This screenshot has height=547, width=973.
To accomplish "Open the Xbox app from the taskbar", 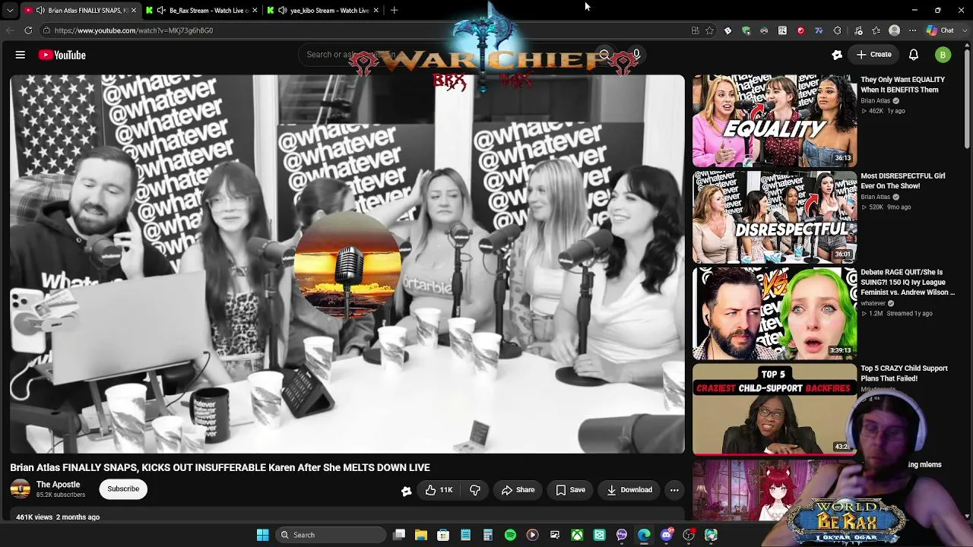I will click(x=577, y=535).
